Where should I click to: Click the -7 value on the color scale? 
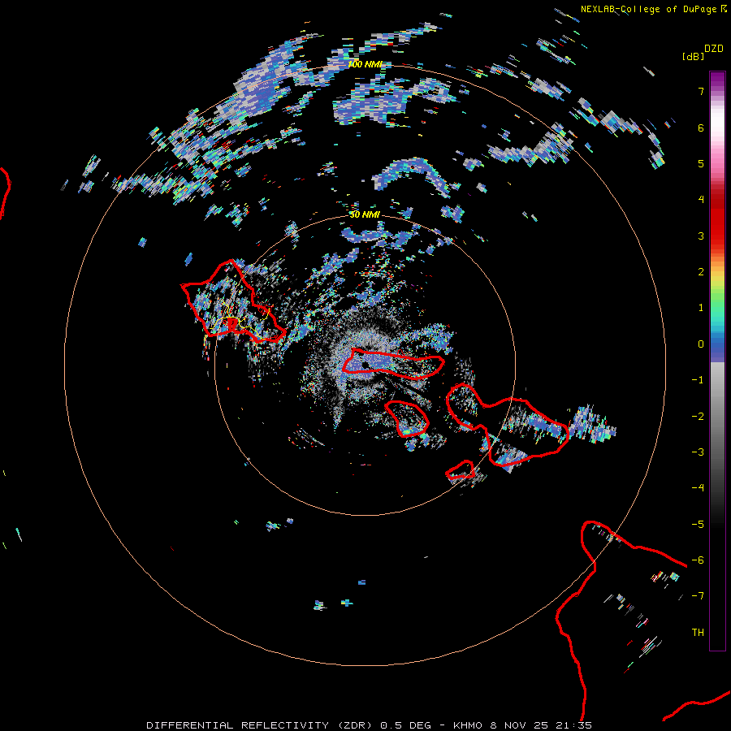coord(698,596)
